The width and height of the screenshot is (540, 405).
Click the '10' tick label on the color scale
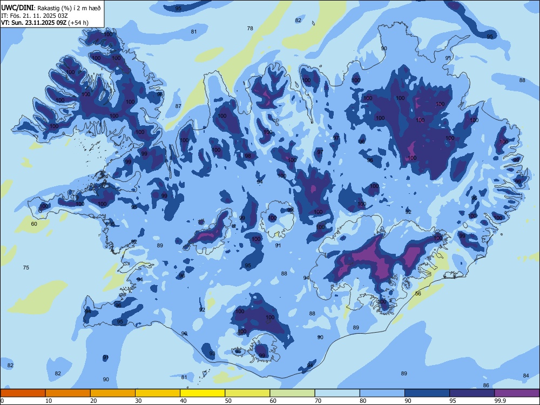49,401
